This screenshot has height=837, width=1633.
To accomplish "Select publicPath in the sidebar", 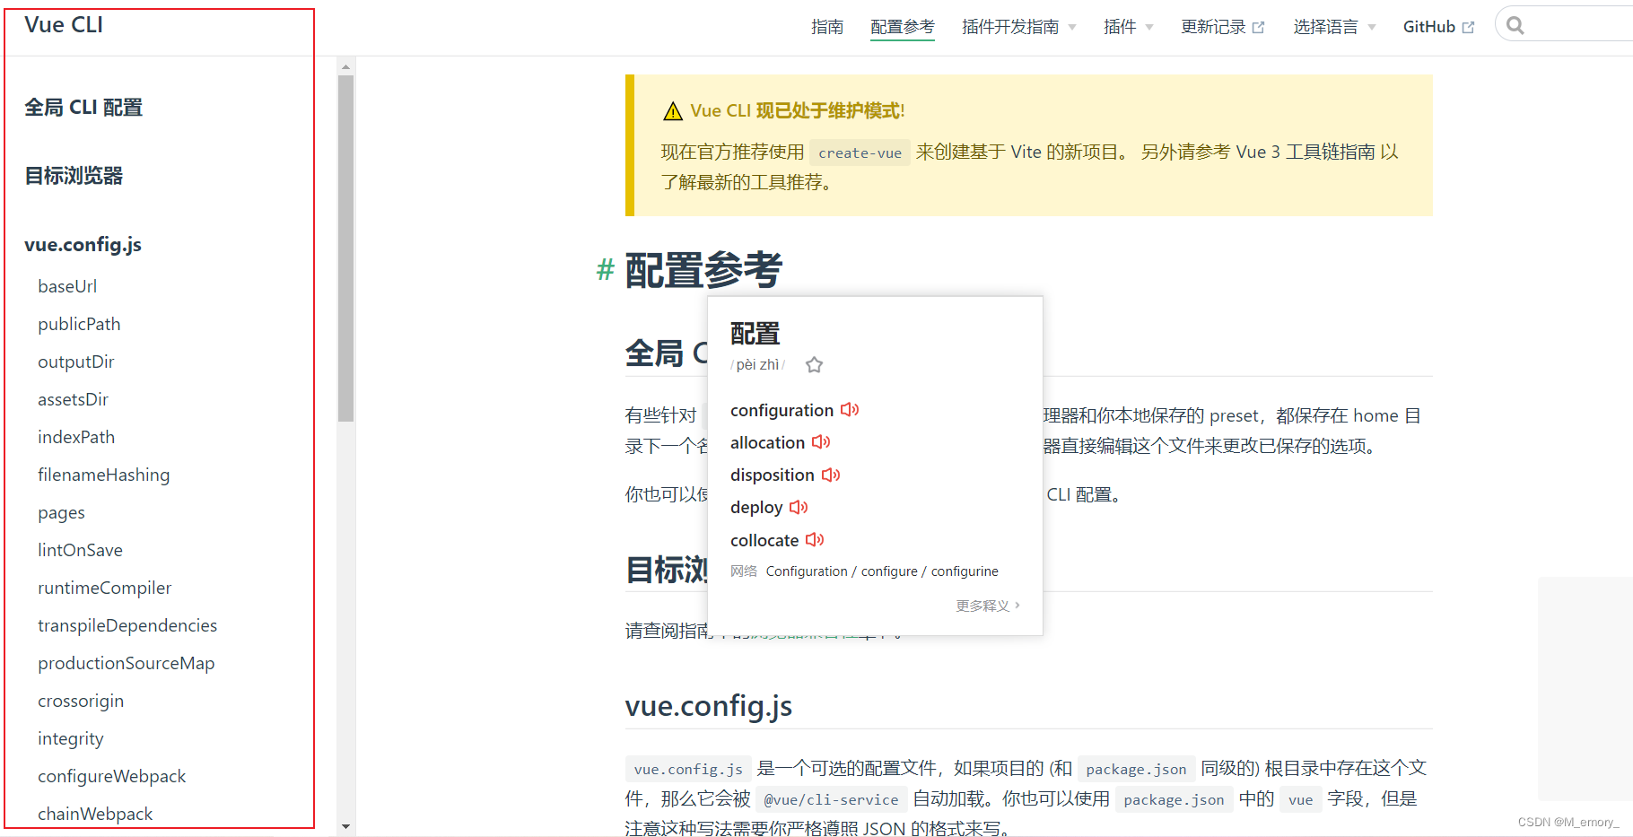I will pyautogui.click(x=79, y=324).
